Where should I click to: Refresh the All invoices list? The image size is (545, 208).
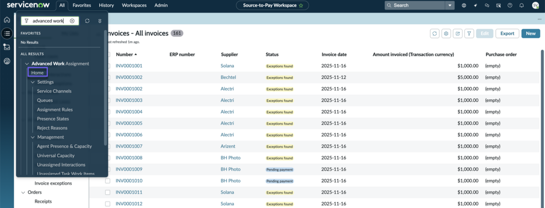coord(435,34)
